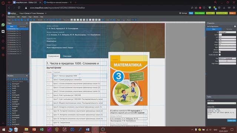The width and height of the screenshot is (237, 133).
Task: Collapse the Pages panel with its arrow
Action: coord(27,23)
